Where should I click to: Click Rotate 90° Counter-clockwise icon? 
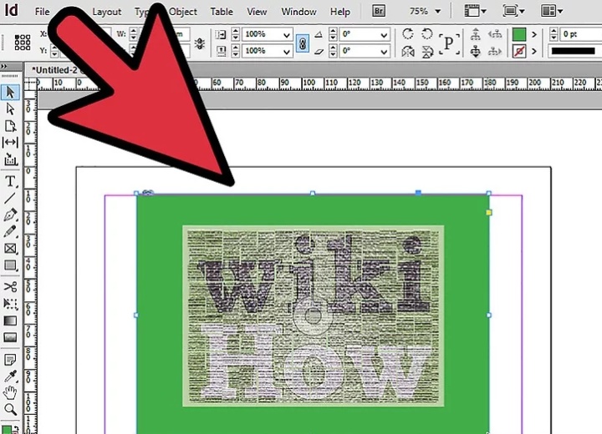427,33
